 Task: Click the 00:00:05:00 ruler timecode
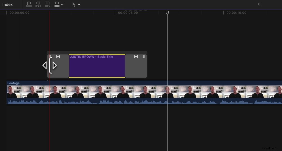click(128, 13)
